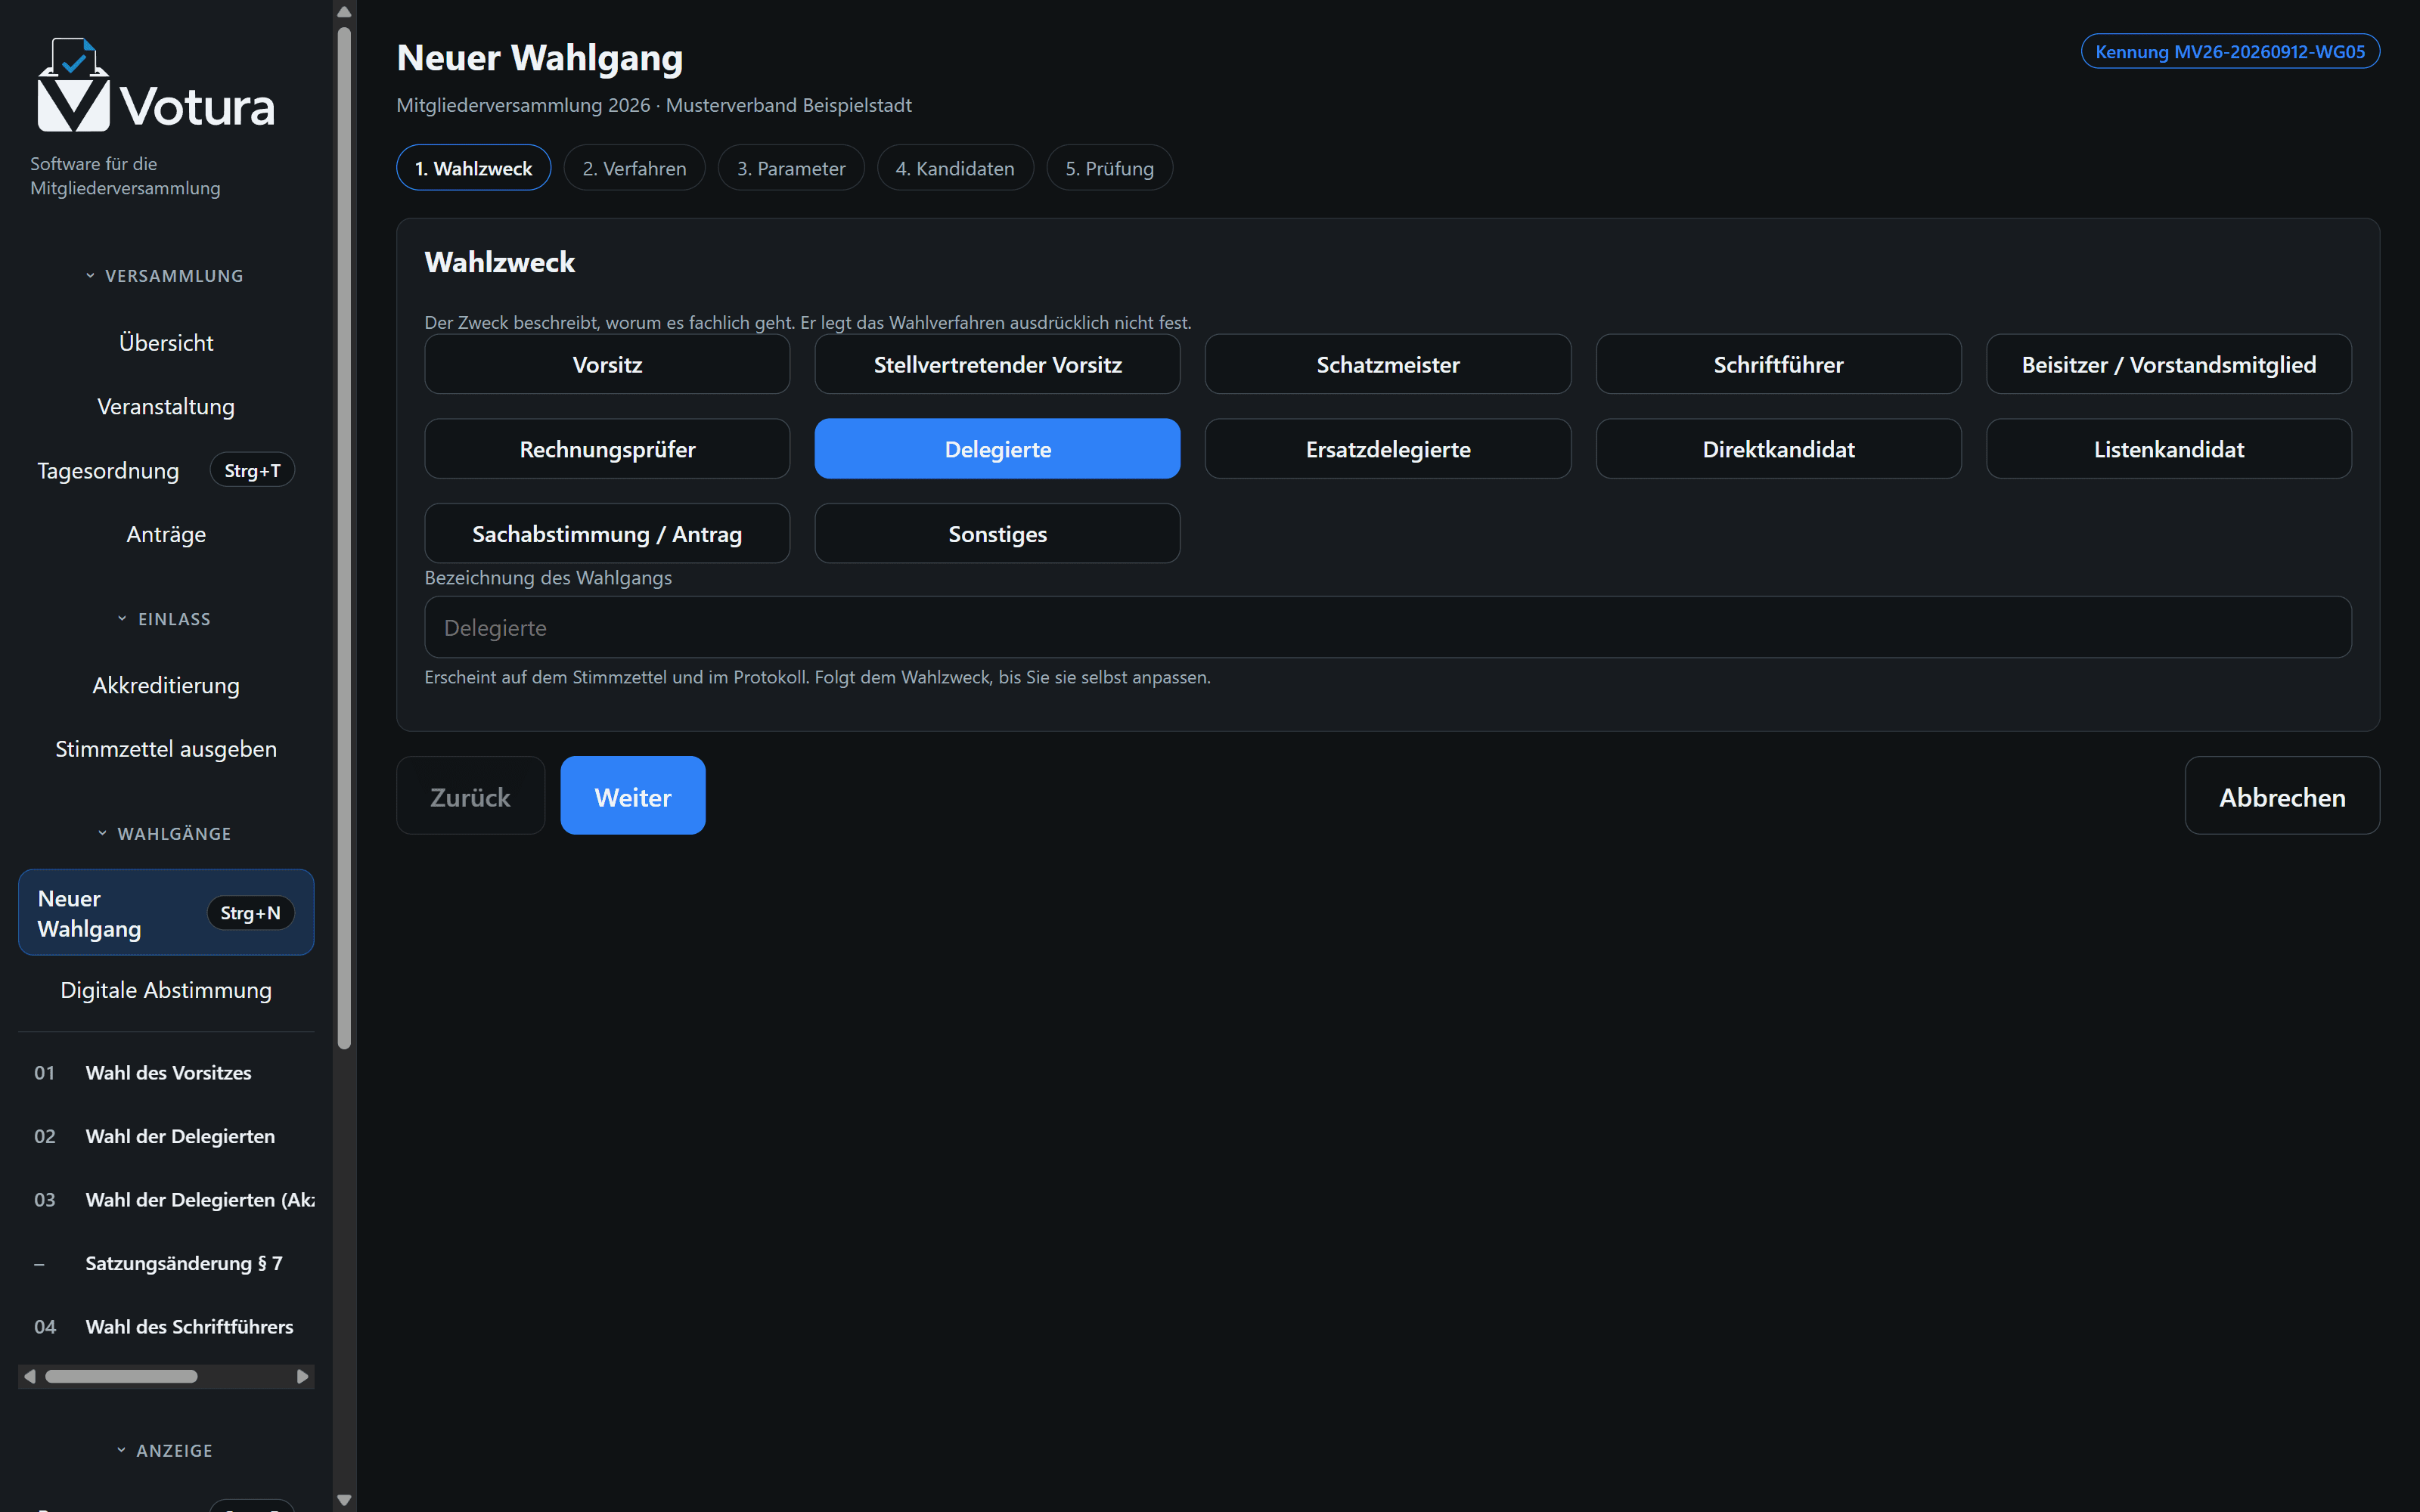Viewport: 2420px width, 1512px height.
Task: Open Satzungsänderung § 7 entry
Action: click(x=166, y=1264)
